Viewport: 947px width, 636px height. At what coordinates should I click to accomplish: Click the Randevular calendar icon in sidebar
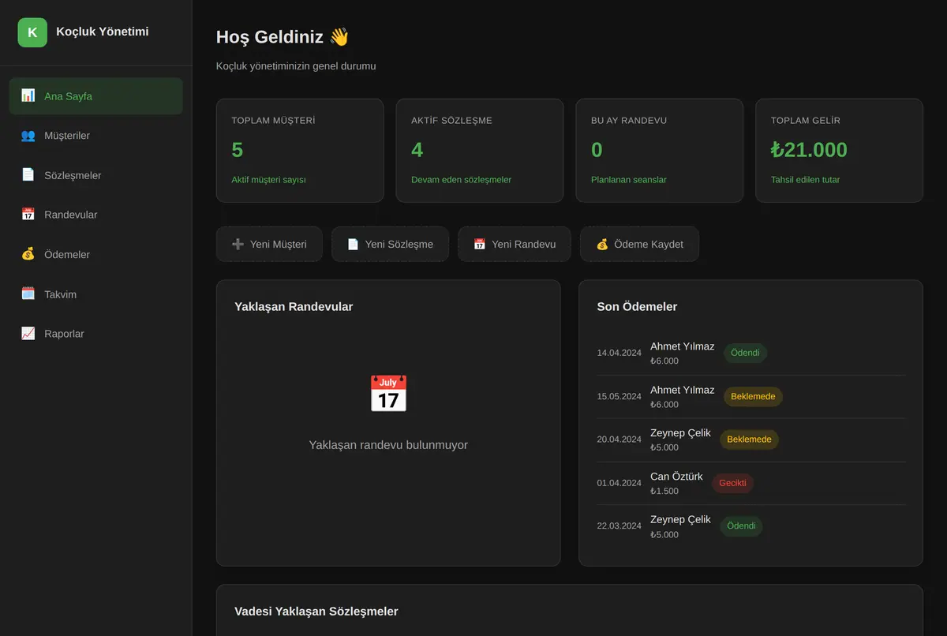click(28, 214)
